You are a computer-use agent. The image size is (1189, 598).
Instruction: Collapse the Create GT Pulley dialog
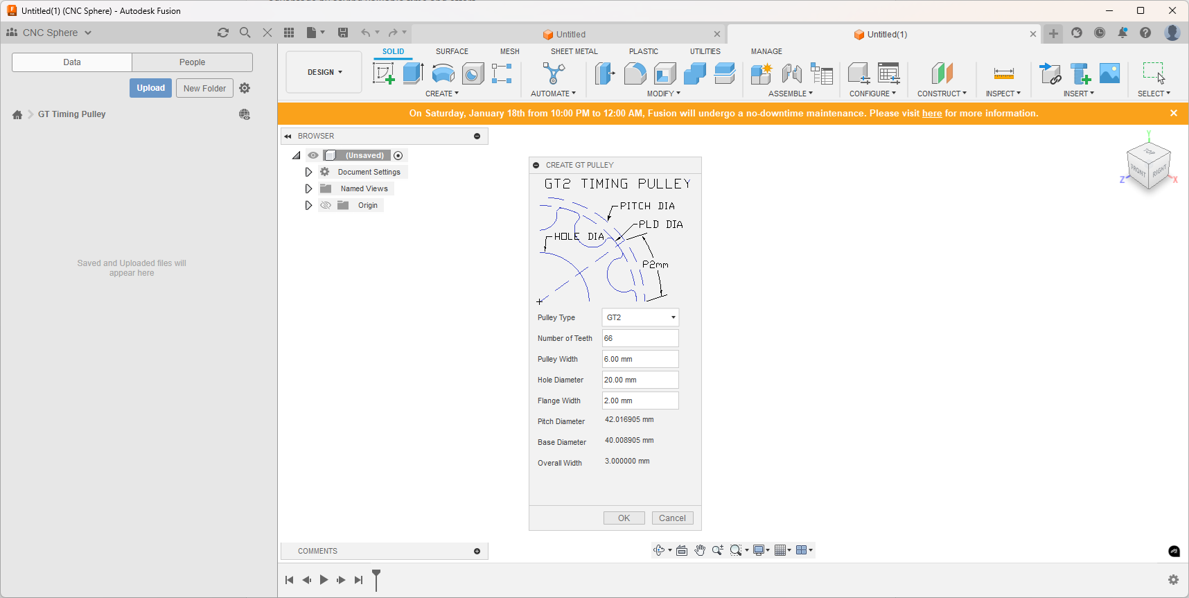pos(536,165)
